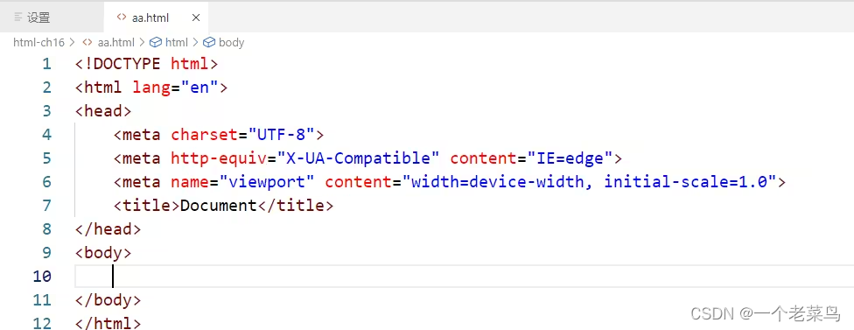Expand chevron after html breadcrumb
Image resolution: width=854 pixels, height=330 pixels.
(x=195, y=43)
